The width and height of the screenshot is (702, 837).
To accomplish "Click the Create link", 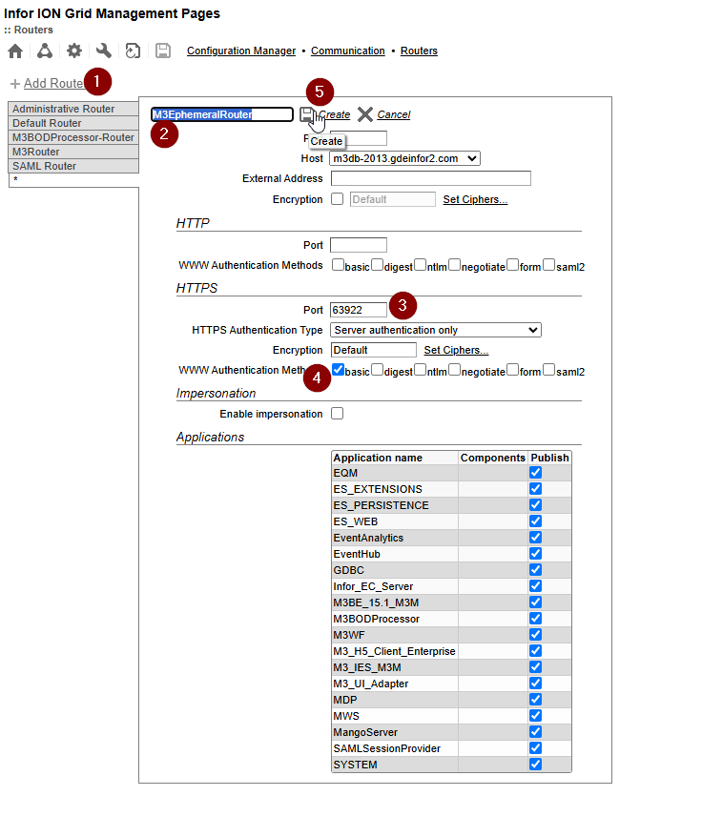I will [335, 114].
